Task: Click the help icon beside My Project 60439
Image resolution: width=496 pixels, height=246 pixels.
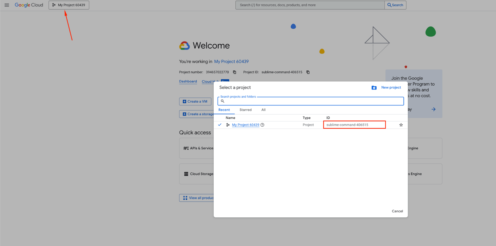Action: click(x=262, y=125)
